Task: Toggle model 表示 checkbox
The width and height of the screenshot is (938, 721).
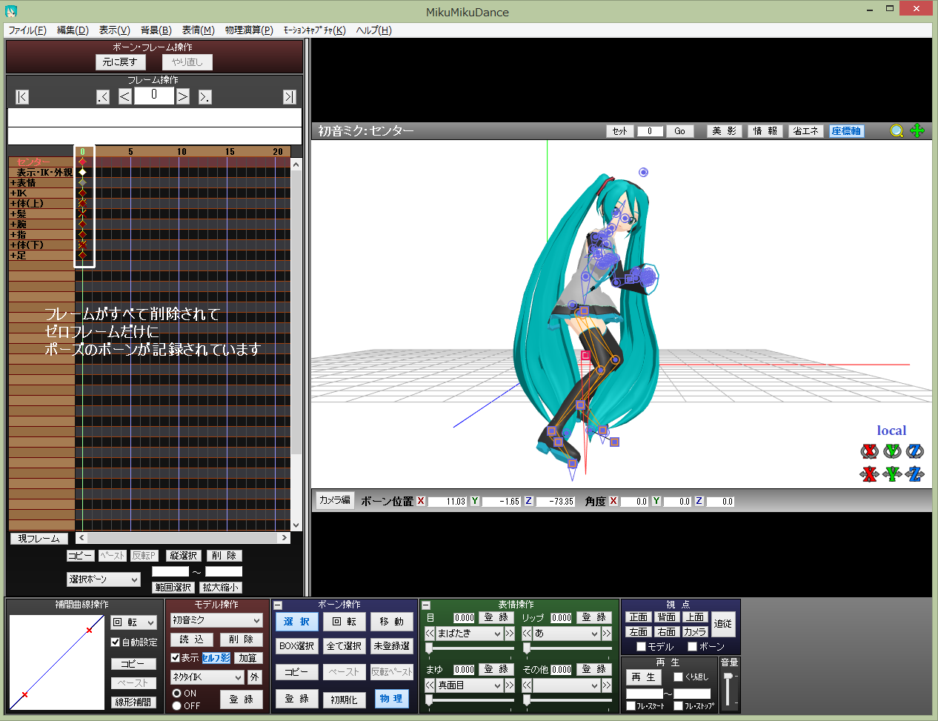Action: (x=176, y=658)
